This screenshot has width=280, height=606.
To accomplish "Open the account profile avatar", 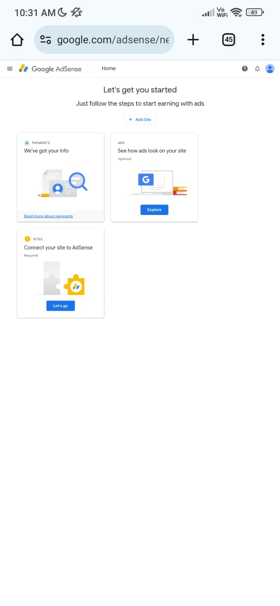I will click(270, 68).
